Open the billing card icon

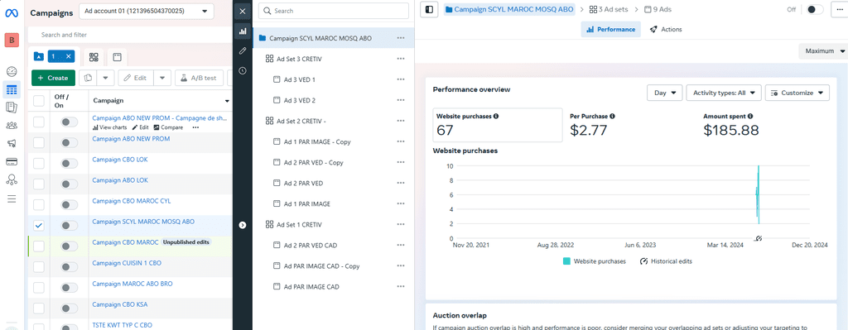(x=12, y=161)
